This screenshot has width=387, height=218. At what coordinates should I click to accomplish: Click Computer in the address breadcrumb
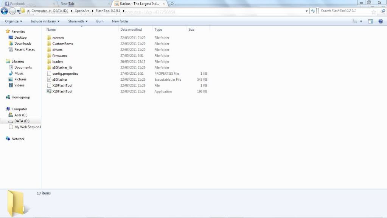pyautogui.click(x=39, y=11)
